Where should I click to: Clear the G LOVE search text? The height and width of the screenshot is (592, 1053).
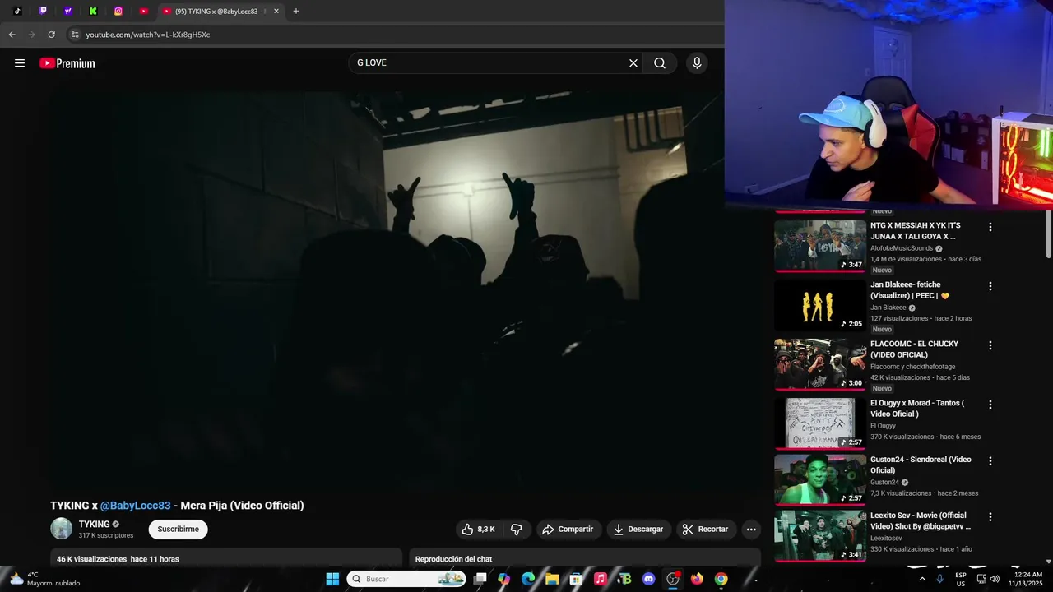pos(633,63)
